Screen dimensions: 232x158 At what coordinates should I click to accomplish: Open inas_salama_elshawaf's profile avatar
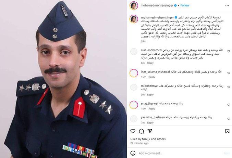[134, 73]
